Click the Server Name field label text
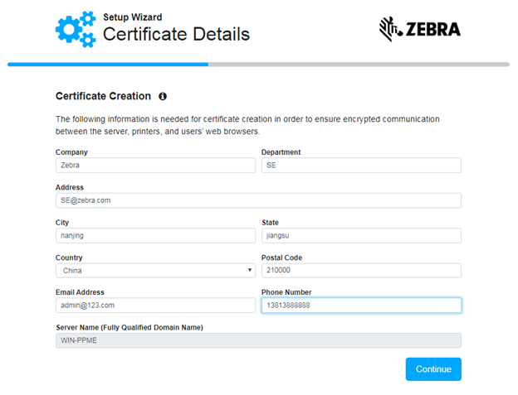 point(129,327)
